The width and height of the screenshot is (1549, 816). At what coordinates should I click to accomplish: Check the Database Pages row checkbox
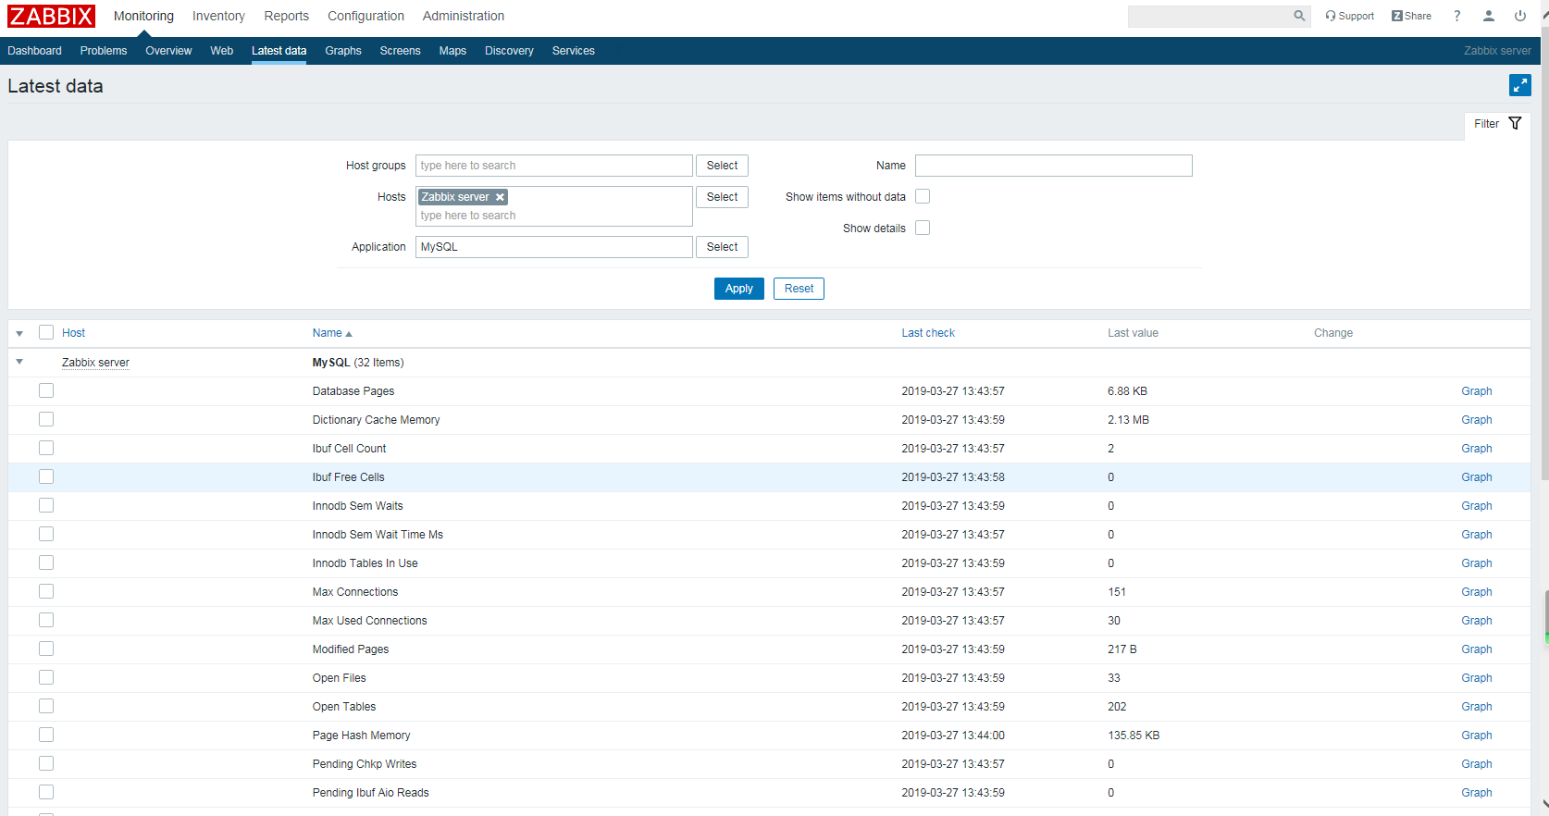click(x=46, y=390)
